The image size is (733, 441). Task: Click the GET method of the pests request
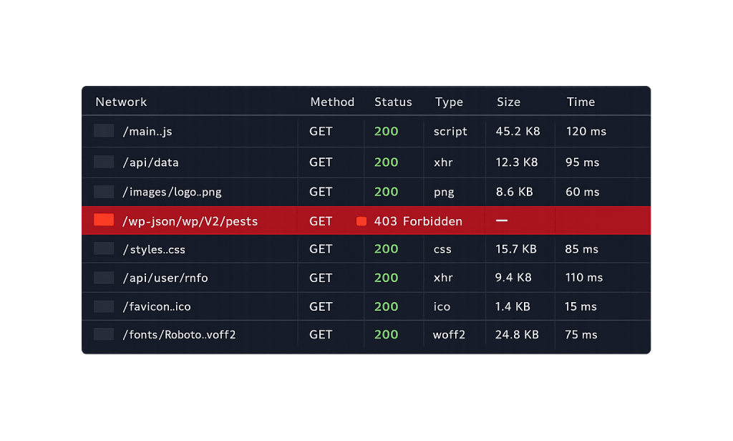[321, 221]
